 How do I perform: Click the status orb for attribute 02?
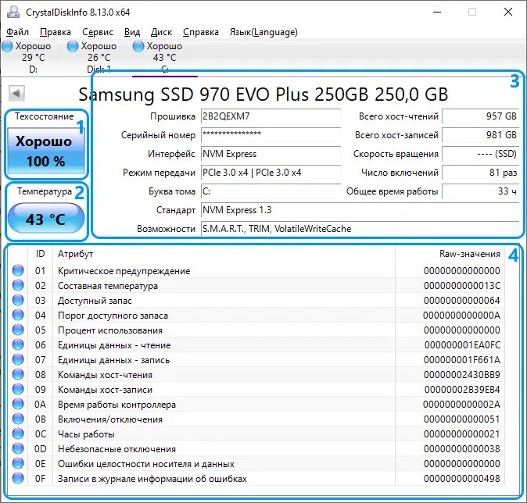18,285
